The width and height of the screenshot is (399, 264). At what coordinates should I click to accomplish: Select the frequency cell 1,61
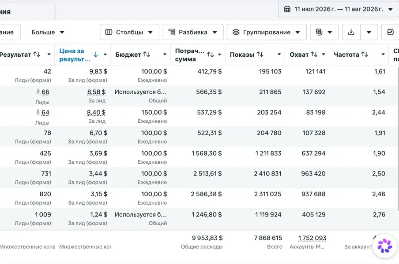point(380,72)
